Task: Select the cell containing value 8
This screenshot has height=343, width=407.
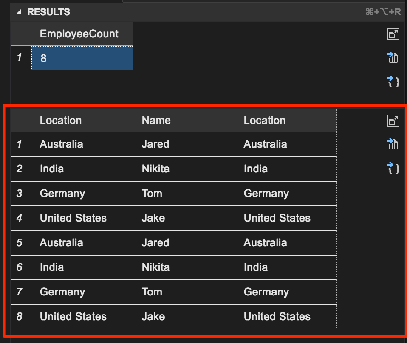Action: tap(82, 58)
